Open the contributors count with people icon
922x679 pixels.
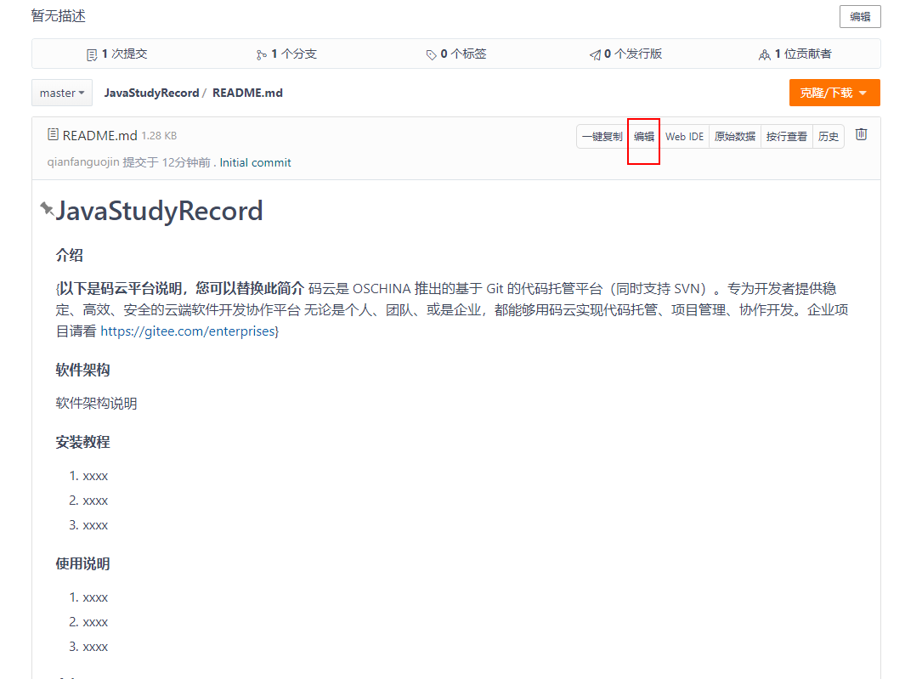click(x=795, y=54)
